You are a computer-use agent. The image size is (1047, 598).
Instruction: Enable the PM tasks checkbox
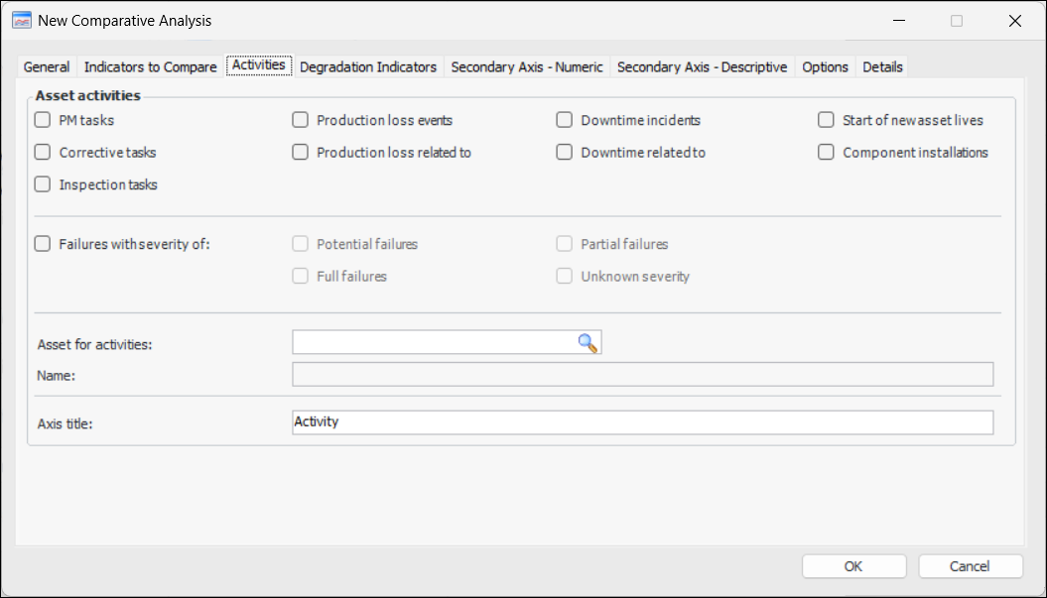(43, 121)
